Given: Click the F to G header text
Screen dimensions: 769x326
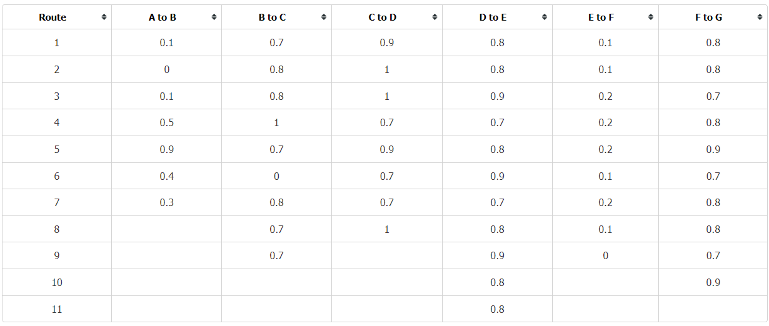Looking at the screenshot, I should click(708, 17).
